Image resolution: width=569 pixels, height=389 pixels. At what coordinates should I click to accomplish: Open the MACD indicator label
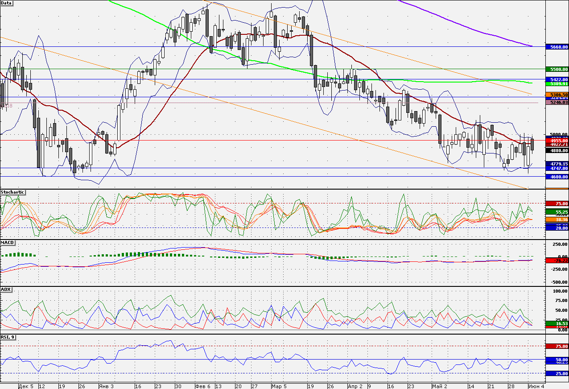tap(8, 243)
